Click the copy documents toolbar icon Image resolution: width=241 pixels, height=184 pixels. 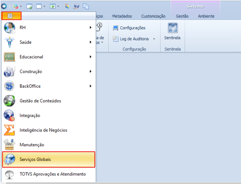86,6
